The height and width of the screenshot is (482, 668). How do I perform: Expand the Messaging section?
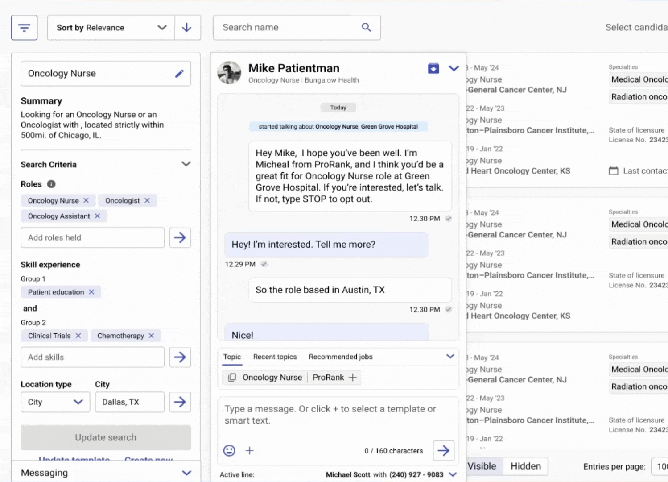(187, 473)
